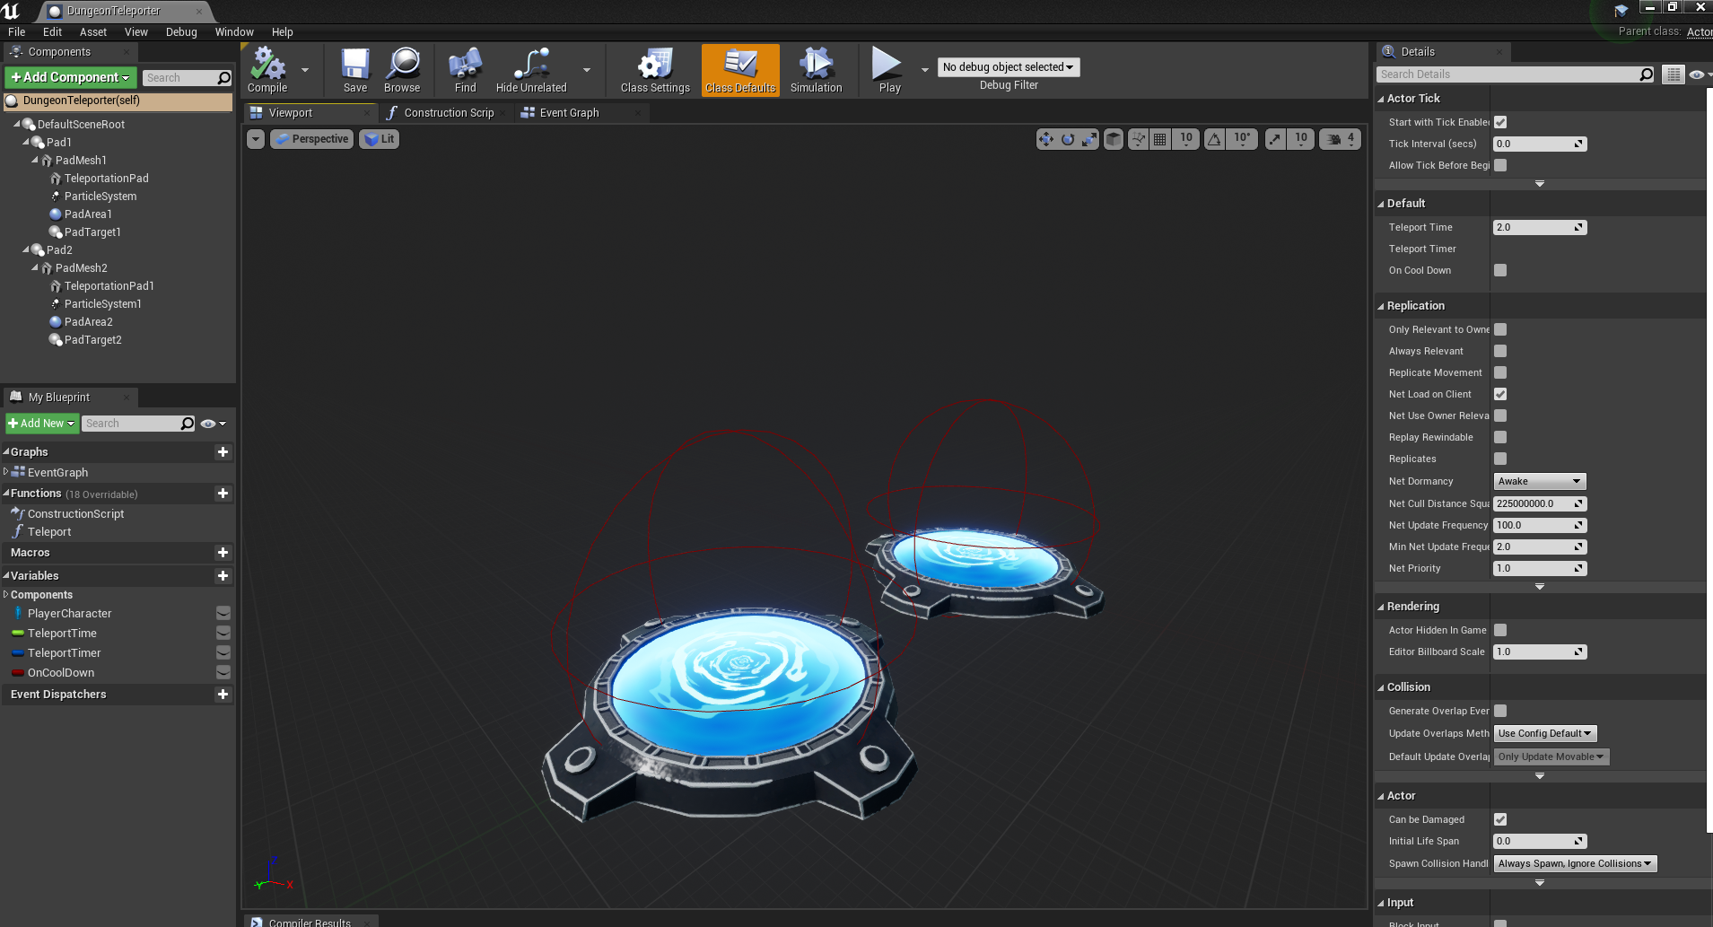The width and height of the screenshot is (1713, 927).
Task: Play the blueprint in editor
Action: [x=889, y=70]
